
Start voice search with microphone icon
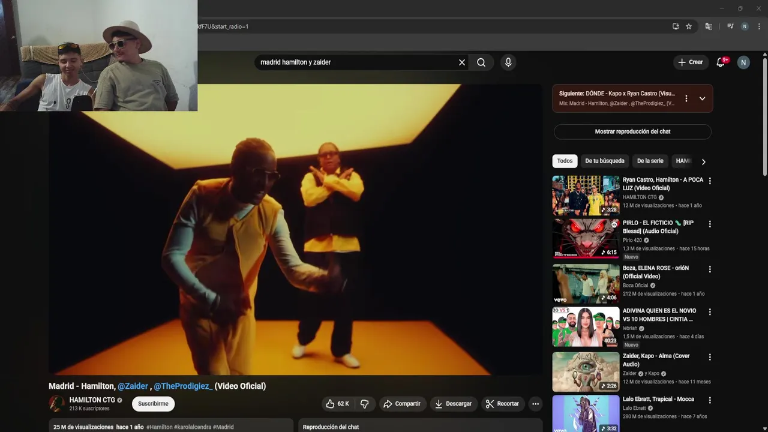click(508, 62)
